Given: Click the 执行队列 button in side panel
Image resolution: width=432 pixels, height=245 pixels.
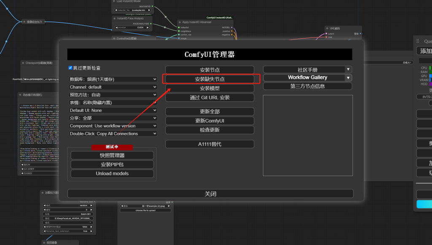Looking at the screenshot, I should click(x=424, y=97).
